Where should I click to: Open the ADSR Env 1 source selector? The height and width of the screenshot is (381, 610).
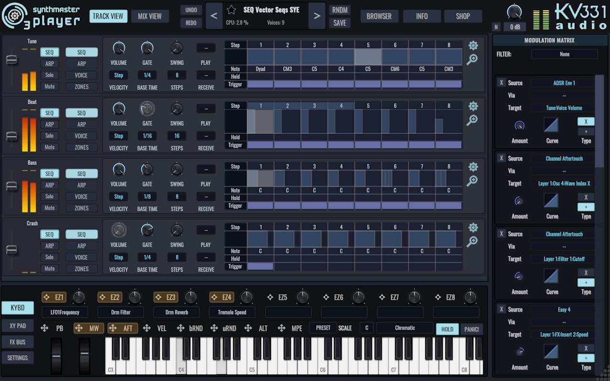point(564,82)
